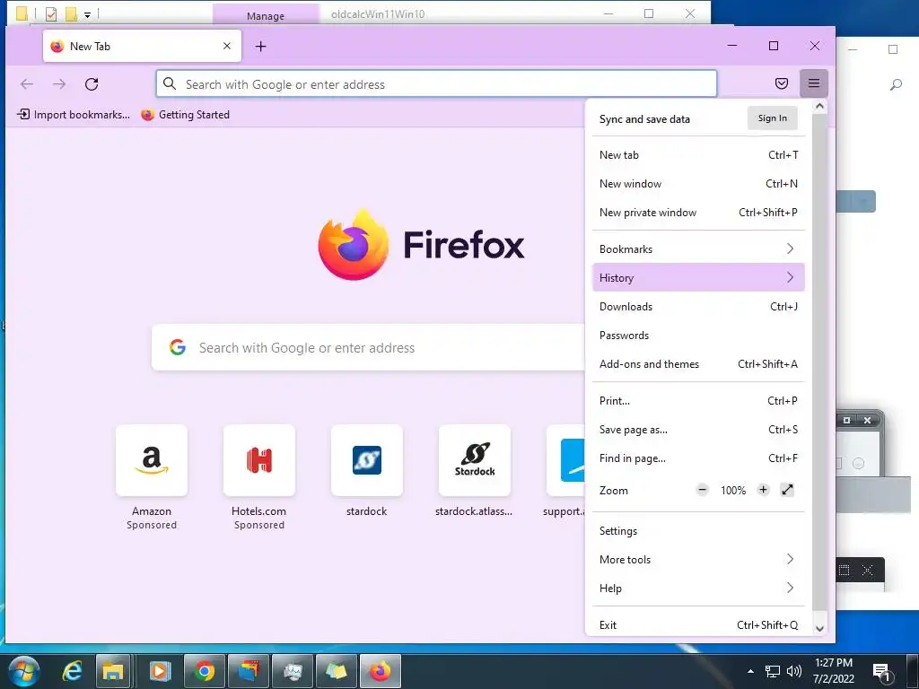Open Settings from the menu
The image size is (919, 689).
[698, 531]
